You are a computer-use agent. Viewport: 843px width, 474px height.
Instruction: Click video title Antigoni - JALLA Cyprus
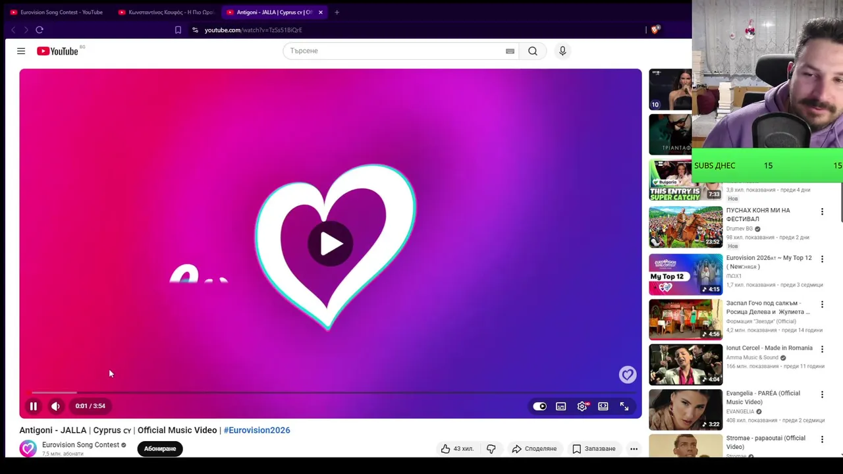(118, 430)
